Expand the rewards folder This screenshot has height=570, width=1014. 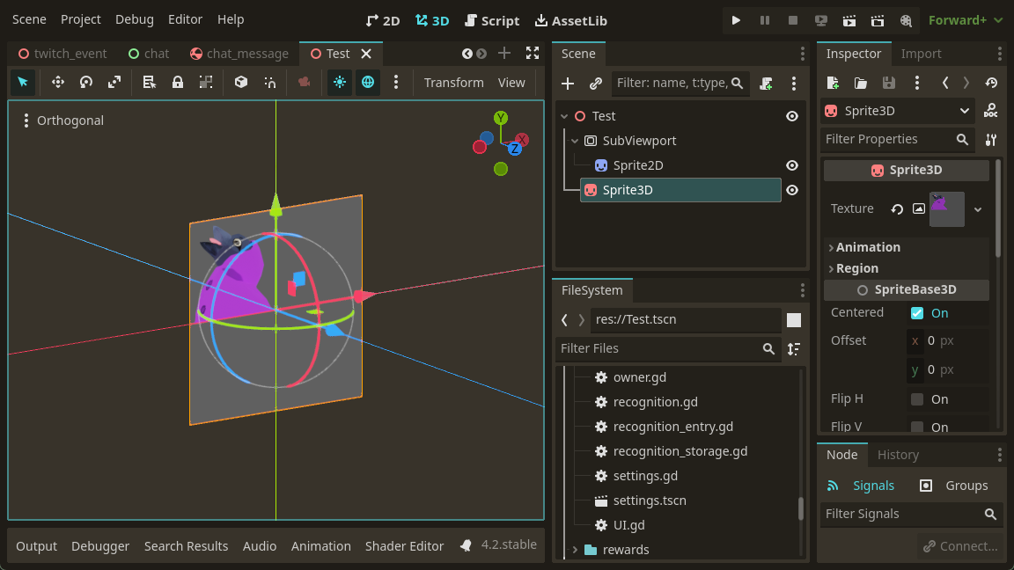(575, 550)
